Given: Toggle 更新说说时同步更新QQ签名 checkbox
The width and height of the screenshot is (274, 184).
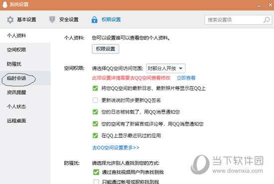Looking at the screenshot, I should [x=95, y=100].
